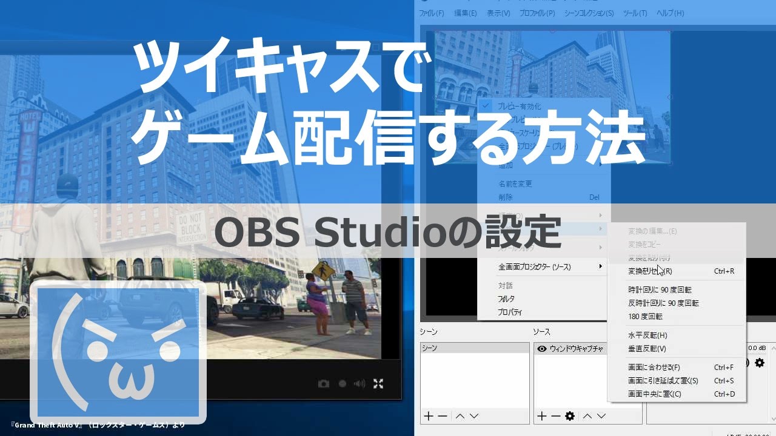Open the 編集(E) menu

tap(466, 13)
